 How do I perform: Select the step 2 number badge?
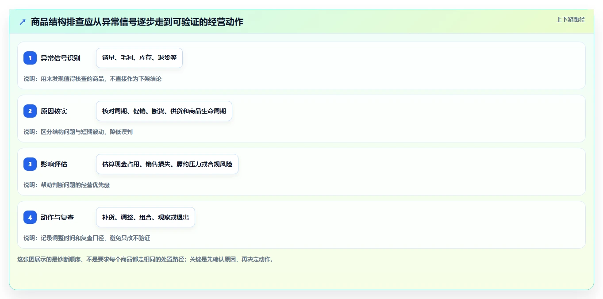click(30, 111)
